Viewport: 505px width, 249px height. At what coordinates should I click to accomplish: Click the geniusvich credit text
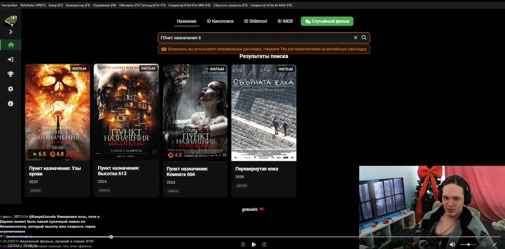pos(250,209)
